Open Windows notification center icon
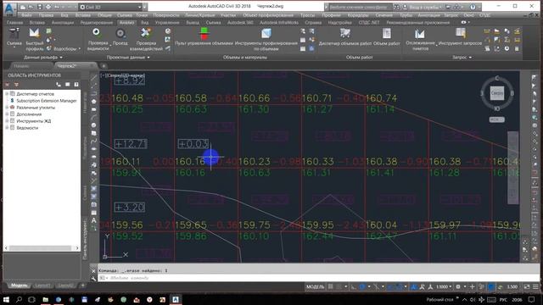The image size is (543, 305). [x=532, y=299]
